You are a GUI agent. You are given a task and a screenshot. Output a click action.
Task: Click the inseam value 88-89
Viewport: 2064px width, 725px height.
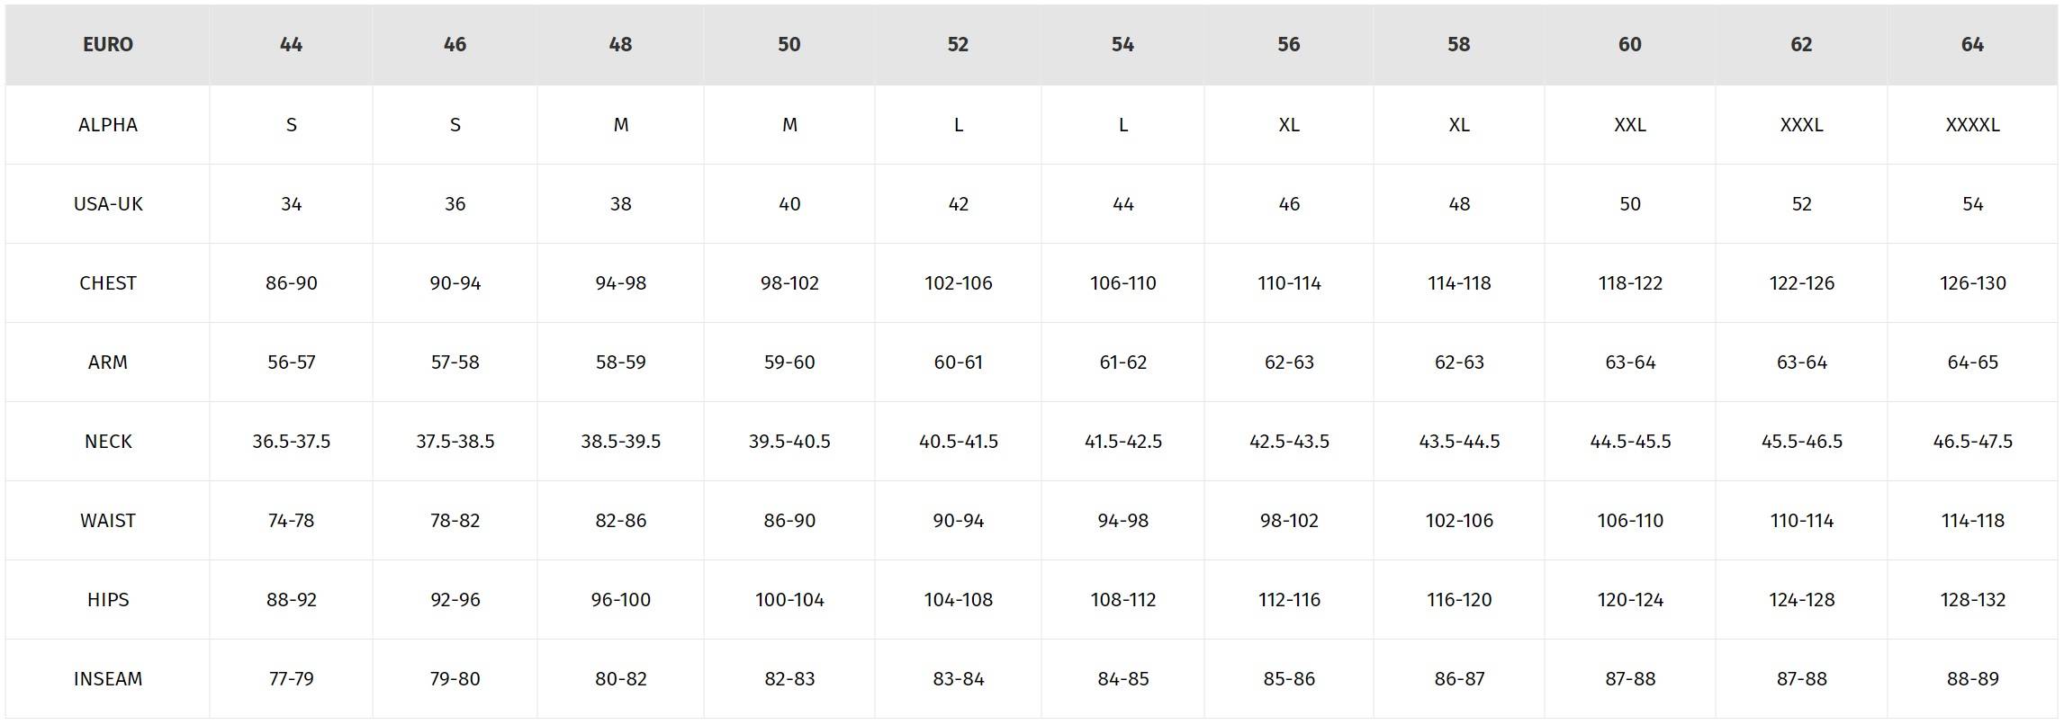(1972, 679)
